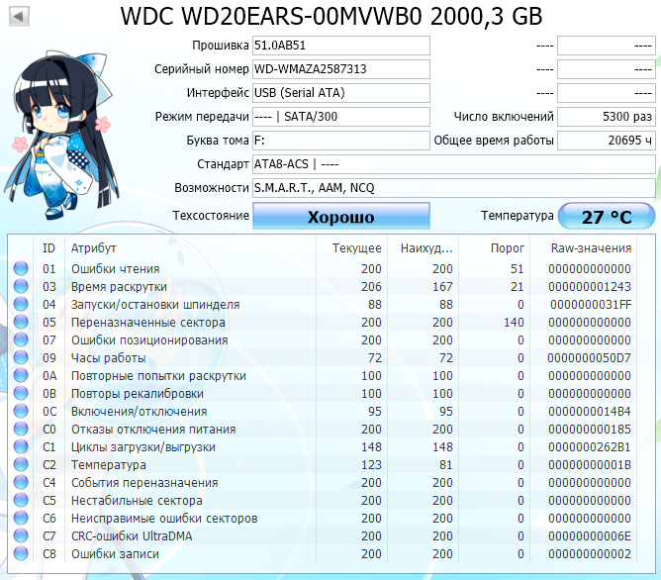Click the Наихуд... column header
The height and width of the screenshot is (580, 661).
point(426,248)
